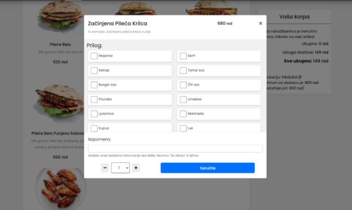Close the Začinjena Pileća Krilca dialog
Viewport: 352px width, 210px height.
(261, 24)
